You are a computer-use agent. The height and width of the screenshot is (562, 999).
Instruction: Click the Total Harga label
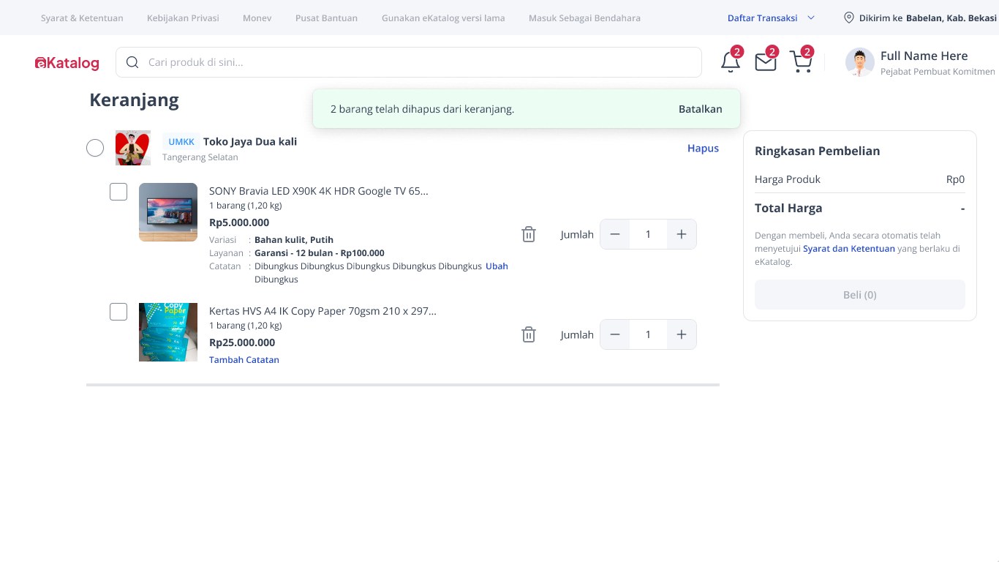[x=788, y=208]
